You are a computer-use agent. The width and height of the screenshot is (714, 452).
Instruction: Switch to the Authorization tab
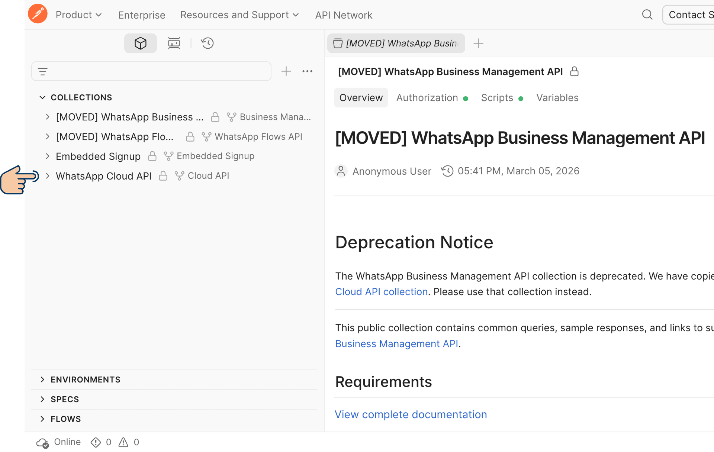(432, 98)
